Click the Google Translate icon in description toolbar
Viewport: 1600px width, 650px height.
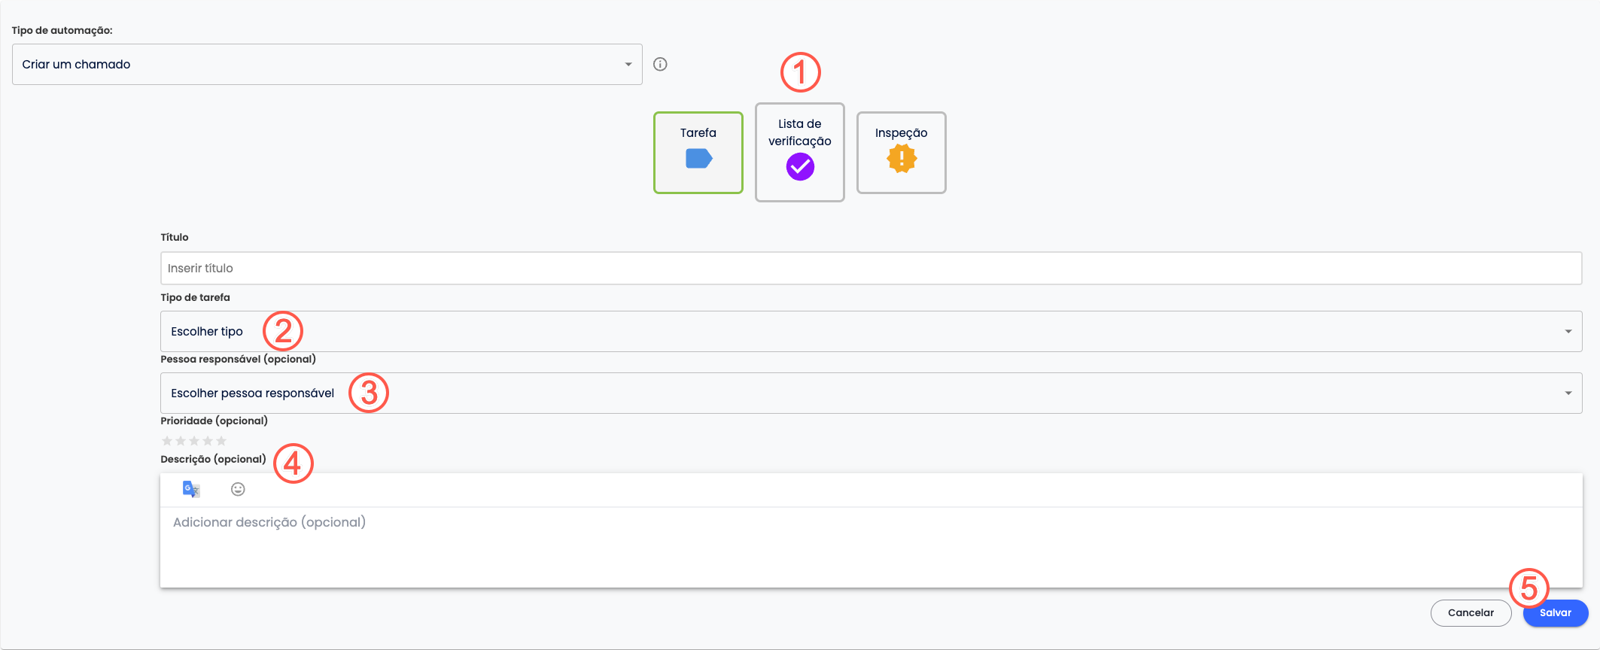pyautogui.click(x=191, y=489)
